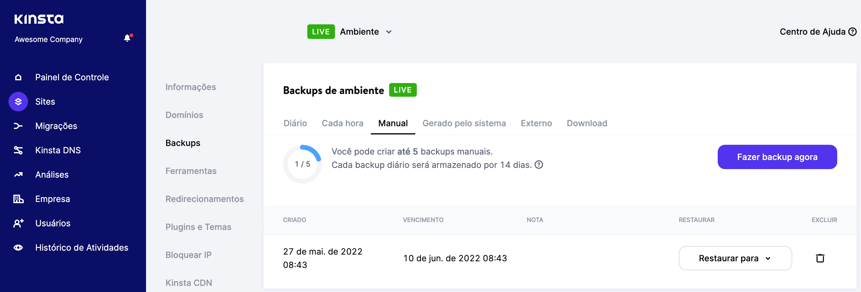Open Kinsta DNS via its icon
Viewport: 861px width, 292px height.
click(18, 150)
